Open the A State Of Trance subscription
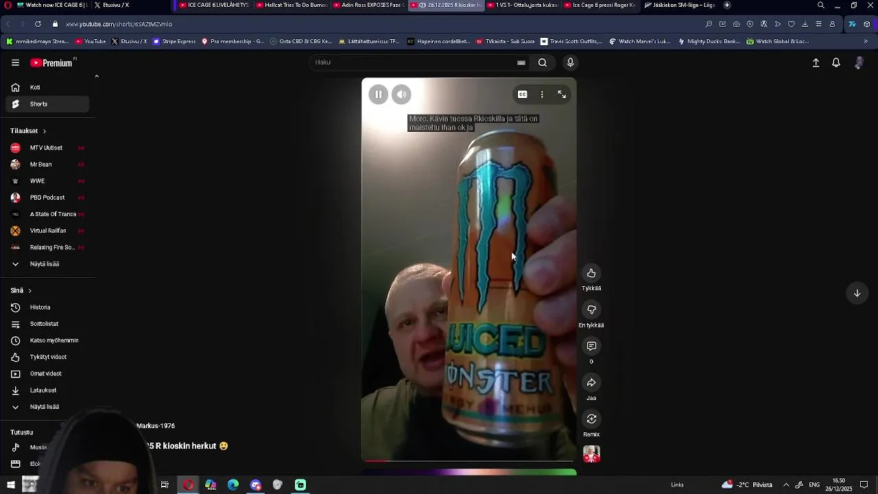Viewport: 878px width, 494px height. tap(47, 214)
